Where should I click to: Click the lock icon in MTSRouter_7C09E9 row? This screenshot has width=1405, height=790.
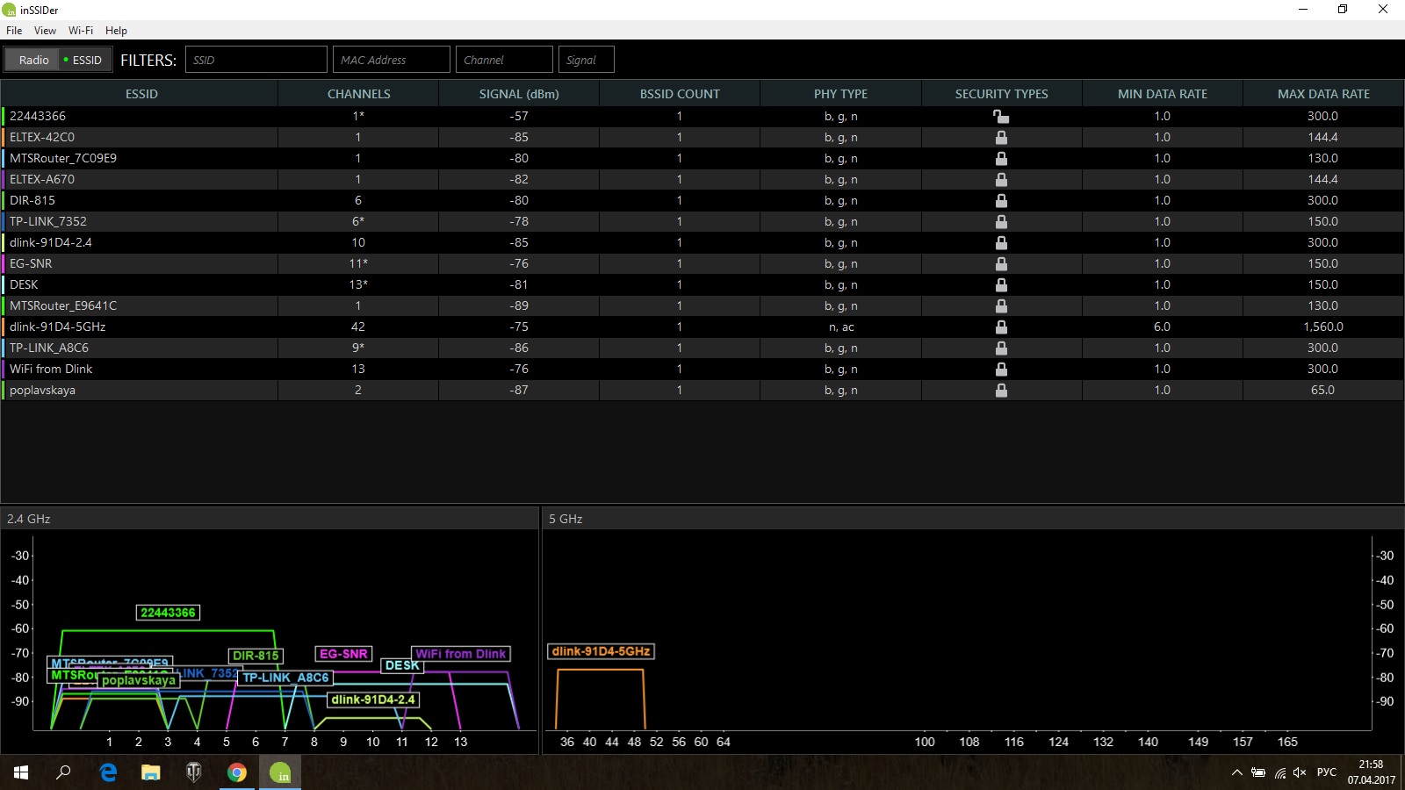coord(1001,158)
